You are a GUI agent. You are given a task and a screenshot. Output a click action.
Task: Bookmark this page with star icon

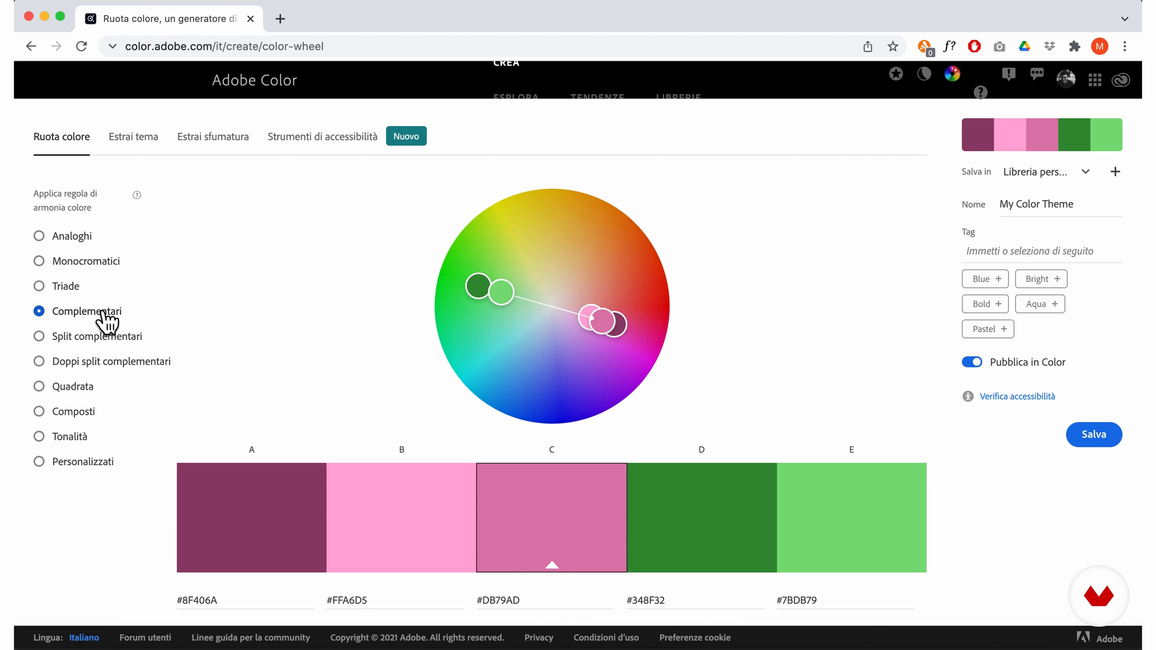pyautogui.click(x=893, y=46)
